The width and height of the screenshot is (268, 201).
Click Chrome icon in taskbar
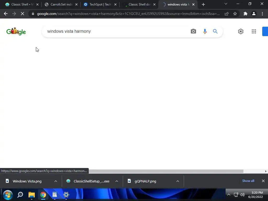[43, 195]
